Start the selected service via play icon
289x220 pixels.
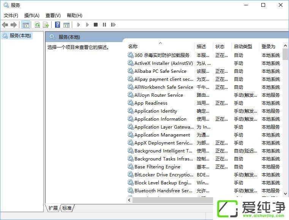click(x=79, y=25)
